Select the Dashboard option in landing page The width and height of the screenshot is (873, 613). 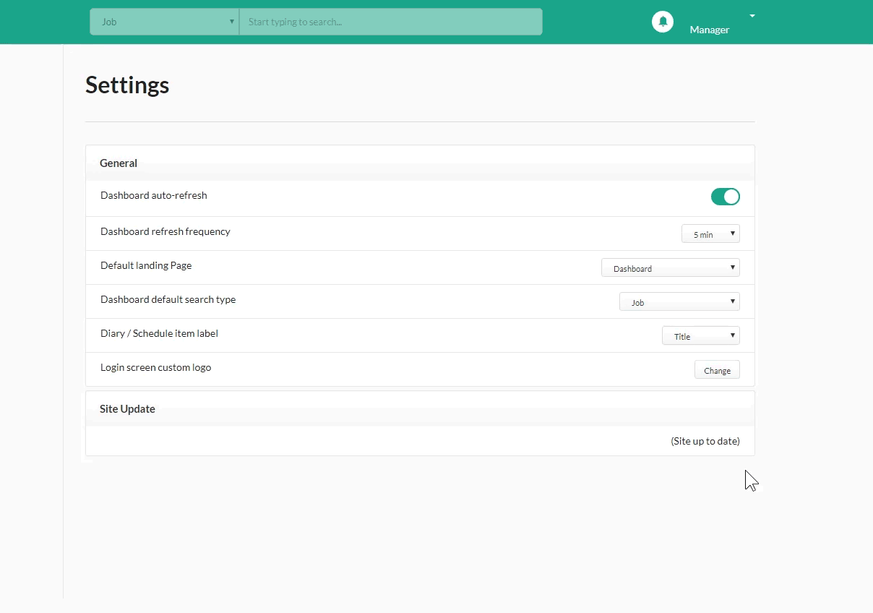click(x=670, y=267)
